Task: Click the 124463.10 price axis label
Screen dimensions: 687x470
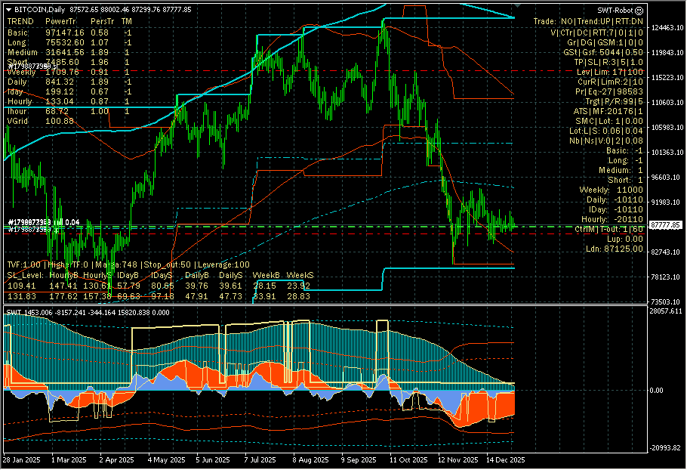Action: tap(667, 28)
